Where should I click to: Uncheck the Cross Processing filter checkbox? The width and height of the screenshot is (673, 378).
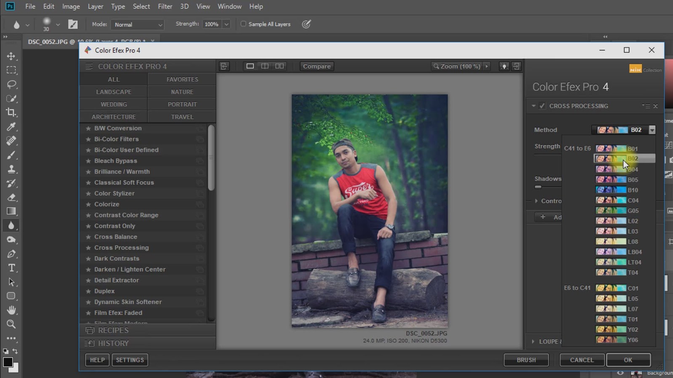(542, 106)
